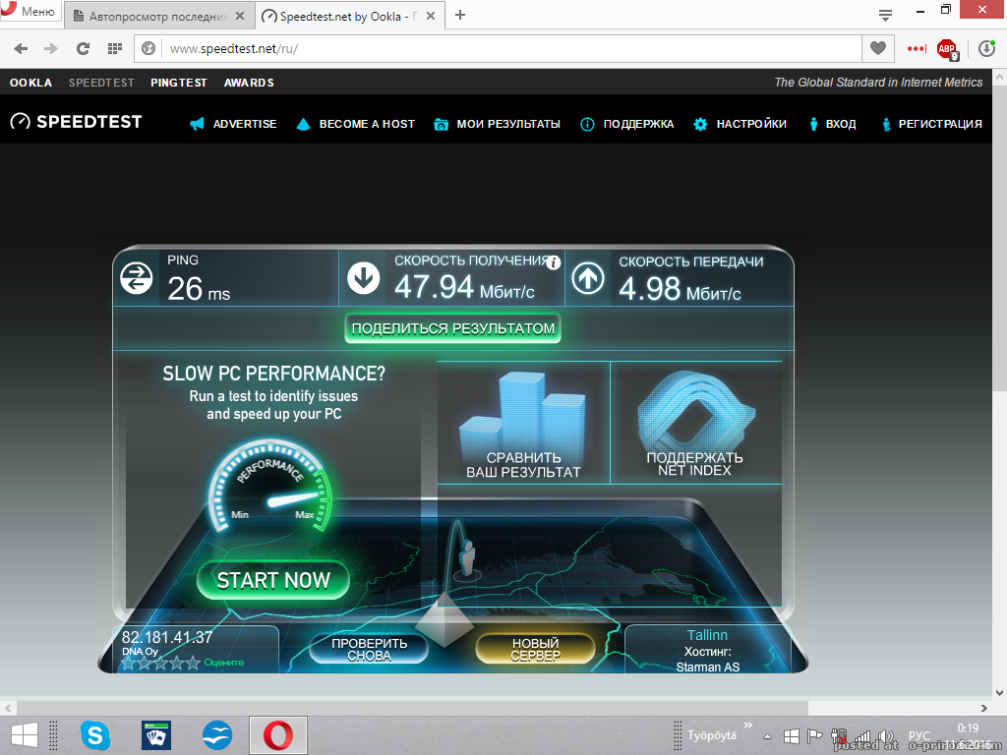Click the address bar URL field
Viewport: 1007px width, 755px height.
[492, 48]
